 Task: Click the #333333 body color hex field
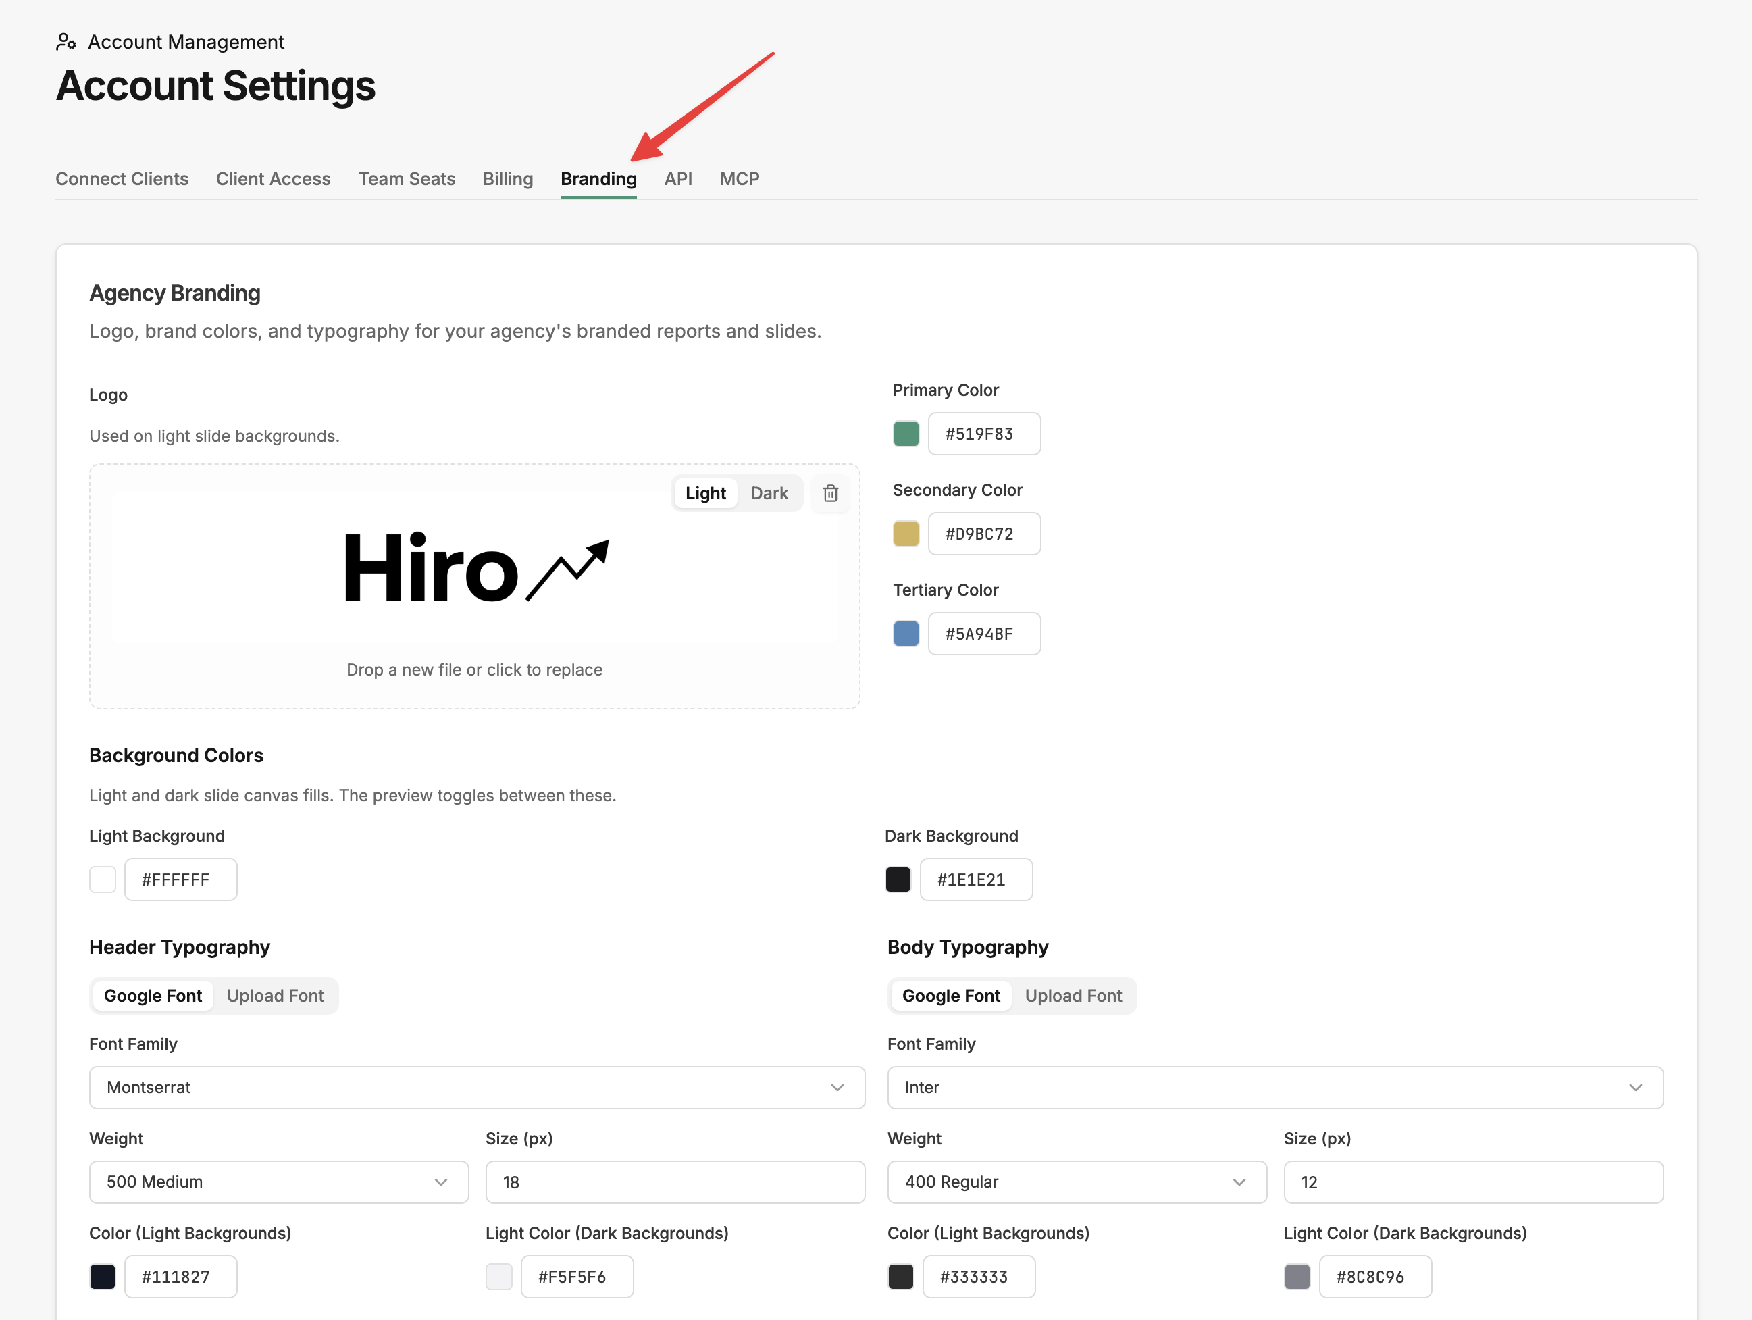[979, 1276]
